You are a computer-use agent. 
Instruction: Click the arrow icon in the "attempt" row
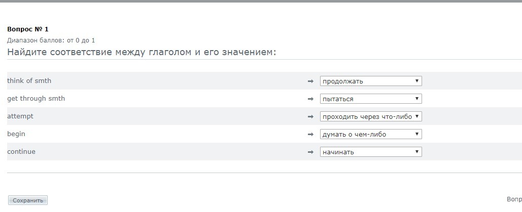(311, 116)
